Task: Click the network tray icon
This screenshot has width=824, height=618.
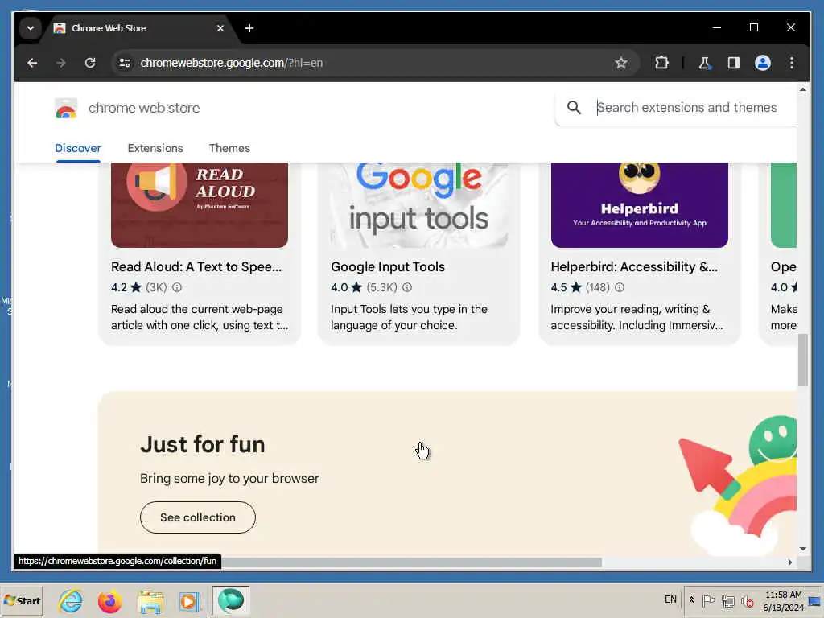Action: (x=727, y=600)
